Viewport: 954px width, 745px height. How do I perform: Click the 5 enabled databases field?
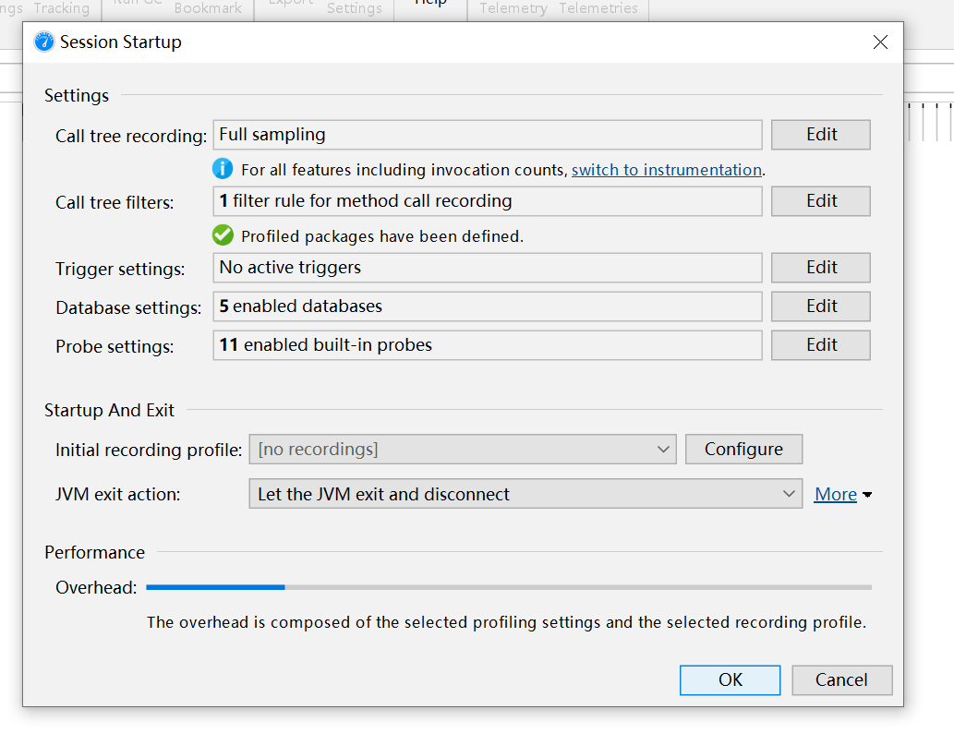[x=487, y=306]
